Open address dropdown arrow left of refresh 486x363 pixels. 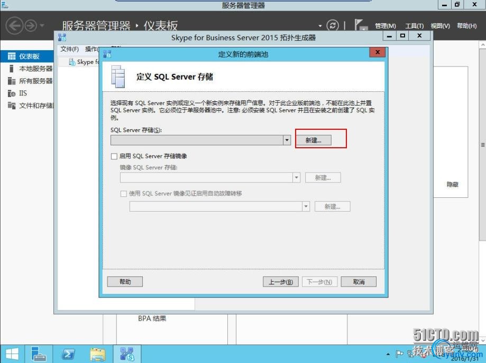tap(320, 26)
